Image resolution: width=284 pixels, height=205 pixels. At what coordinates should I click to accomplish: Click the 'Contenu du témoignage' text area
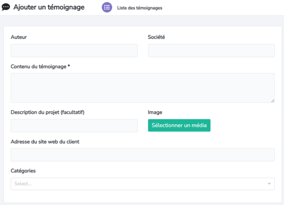coord(142,88)
